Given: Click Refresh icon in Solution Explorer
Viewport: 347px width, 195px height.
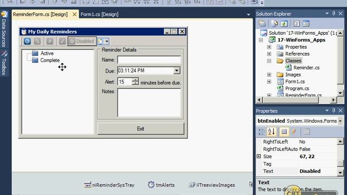Looking at the screenshot, I should tap(284, 23).
